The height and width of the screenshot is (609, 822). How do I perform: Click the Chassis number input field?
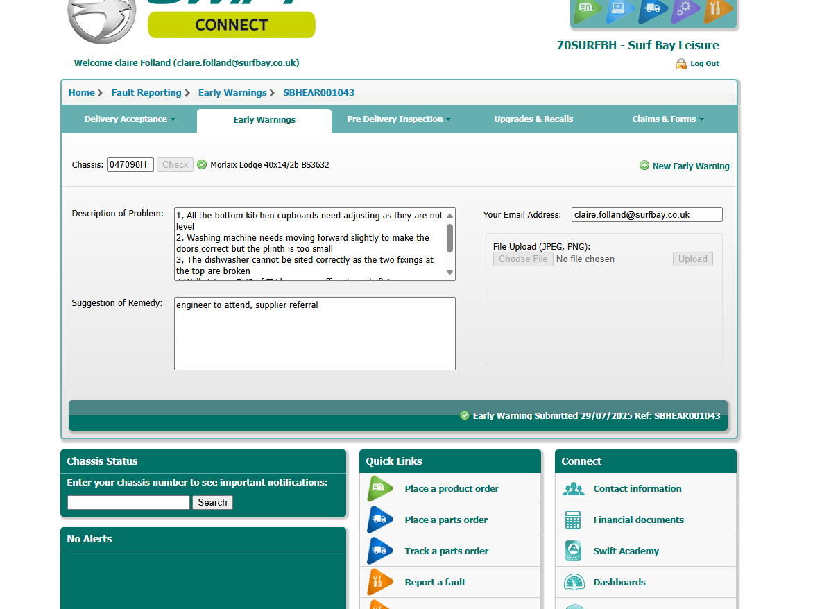tap(130, 164)
